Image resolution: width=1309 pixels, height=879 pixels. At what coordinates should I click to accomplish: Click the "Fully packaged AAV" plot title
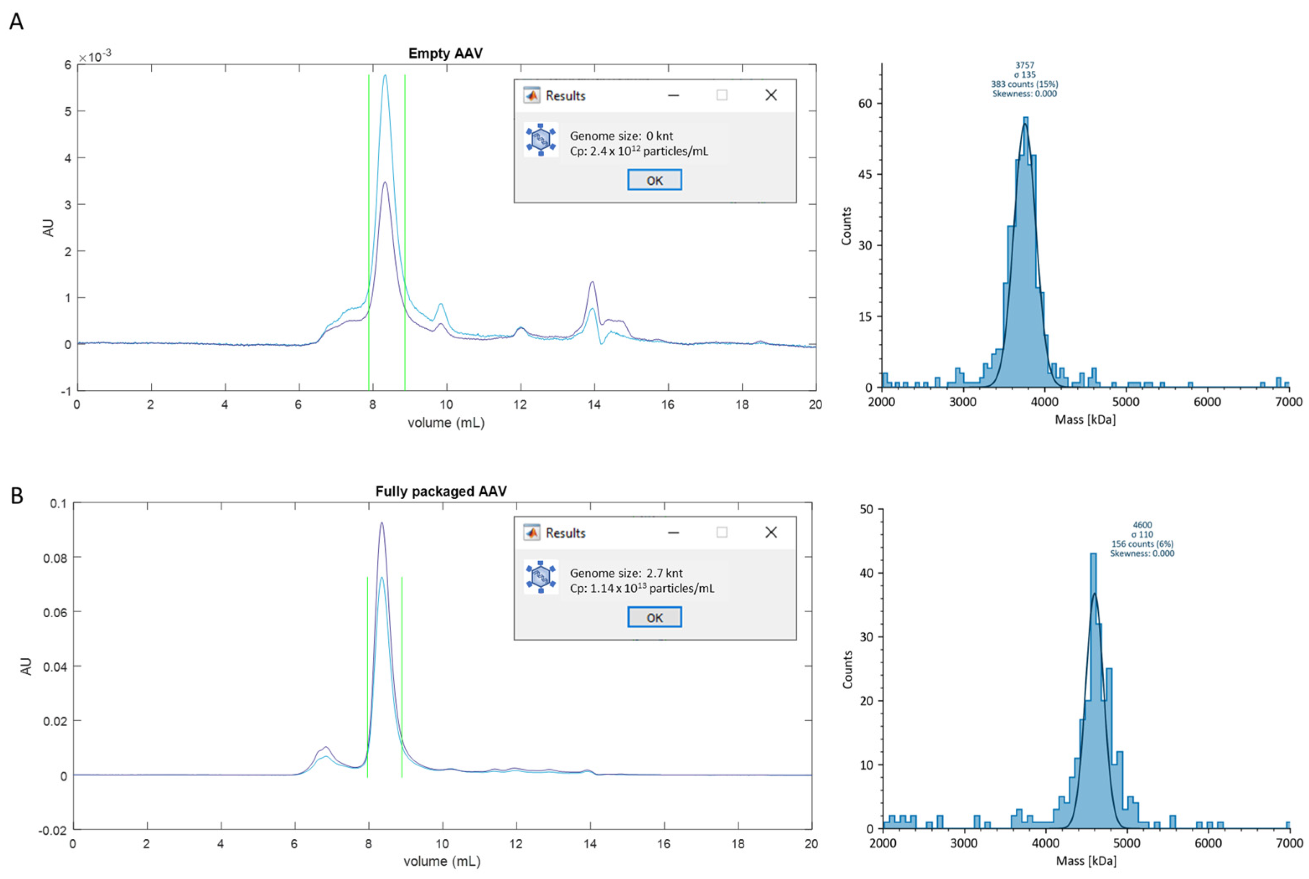tap(441, 491)
